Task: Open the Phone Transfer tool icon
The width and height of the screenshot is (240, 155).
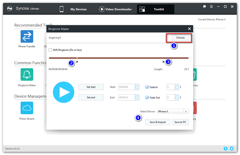Action: 27,36
